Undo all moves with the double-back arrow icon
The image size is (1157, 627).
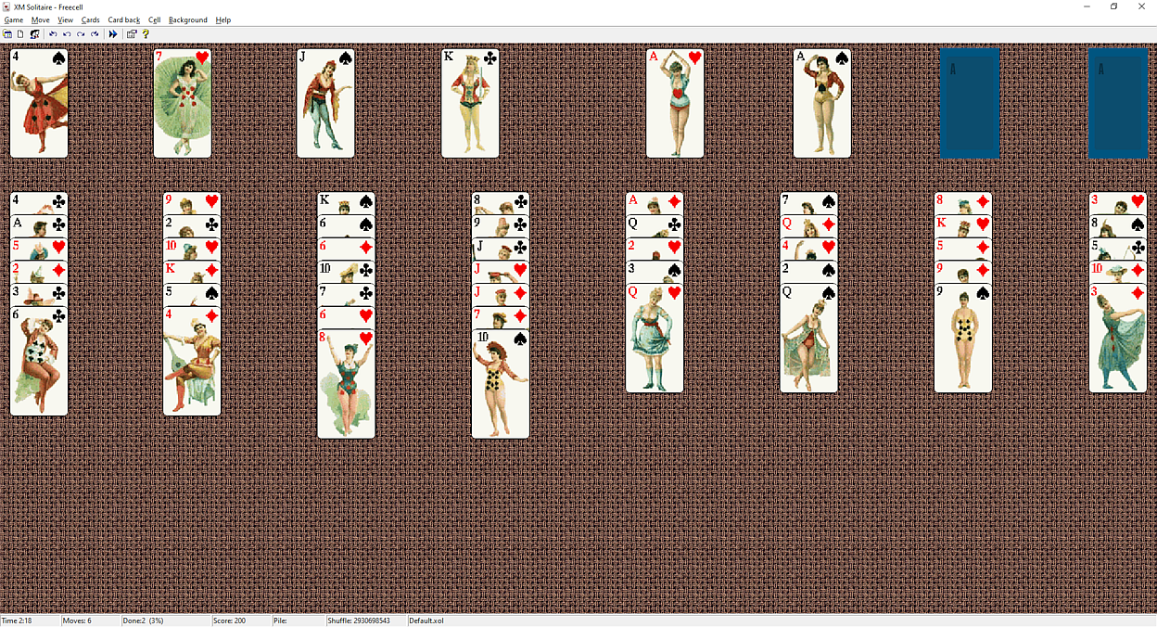pyautogui.click(x=53, y=34)
